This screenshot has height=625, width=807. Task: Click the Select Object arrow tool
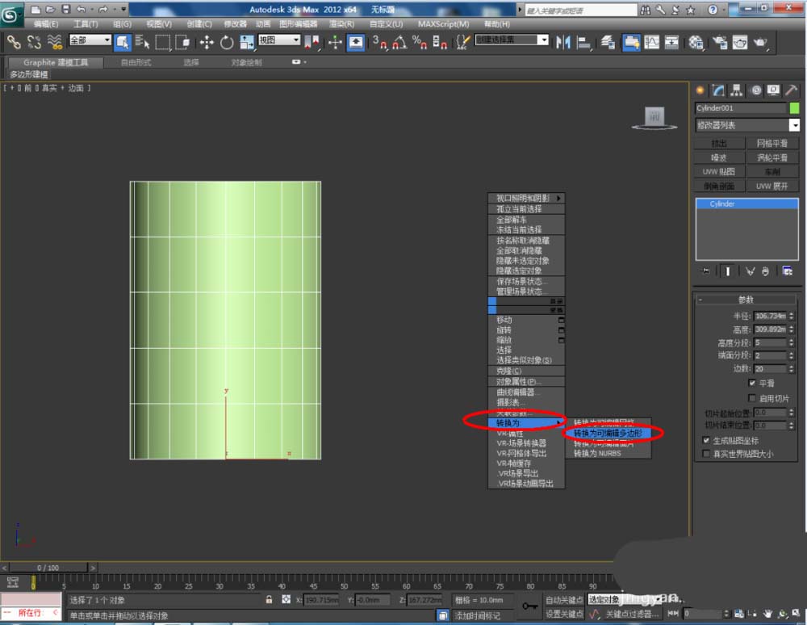(123, 43)
